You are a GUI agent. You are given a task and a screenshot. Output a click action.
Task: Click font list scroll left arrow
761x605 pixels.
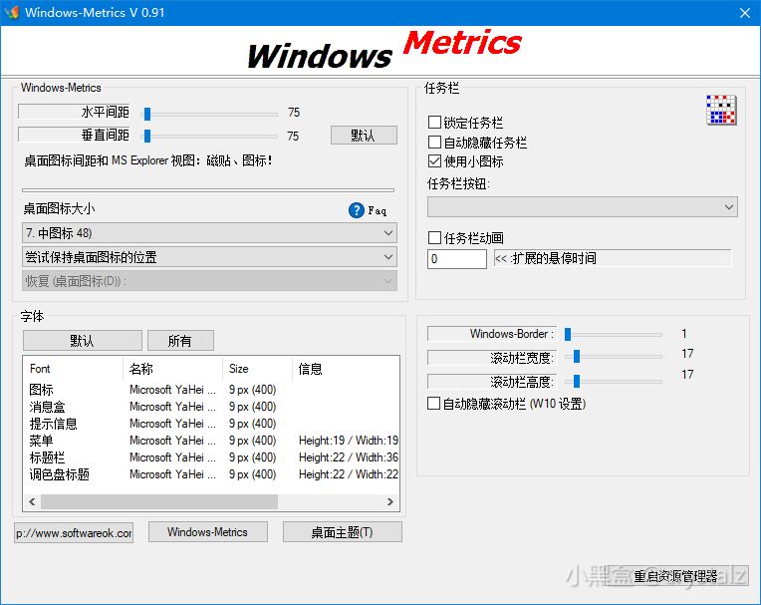point(32,501)
